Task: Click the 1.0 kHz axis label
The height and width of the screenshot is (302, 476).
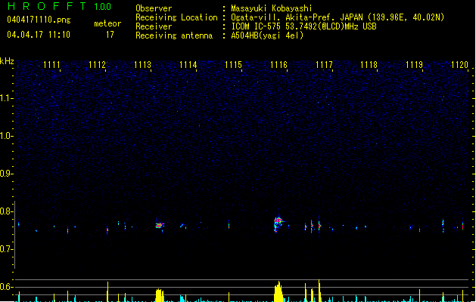Action: click(6, 136)
